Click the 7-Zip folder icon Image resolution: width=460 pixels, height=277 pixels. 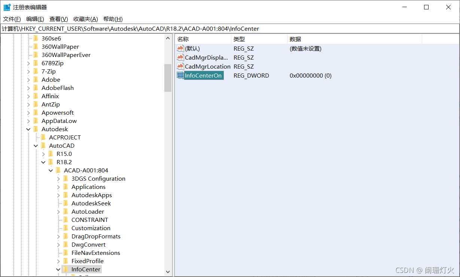point(36,71)
